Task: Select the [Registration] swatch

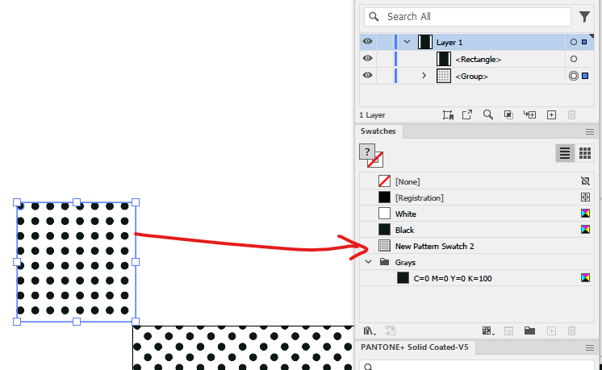Action: [x=477, y=197]
